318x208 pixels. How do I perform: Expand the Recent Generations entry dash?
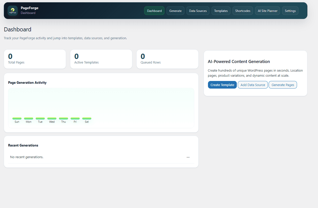click(188, 157)
